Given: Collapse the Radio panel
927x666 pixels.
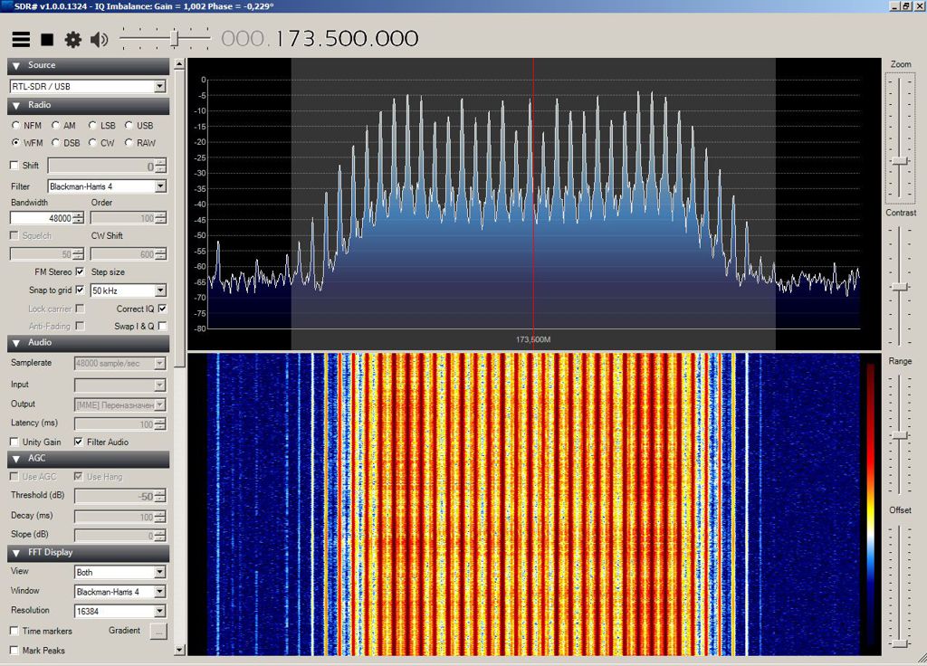Looking at the screenshot, I should (x=88, y=105).
